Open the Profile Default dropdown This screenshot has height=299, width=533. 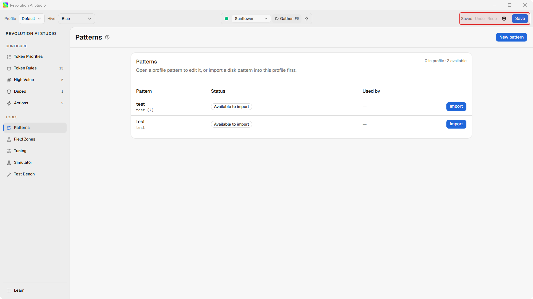click(x=32, y=19)
